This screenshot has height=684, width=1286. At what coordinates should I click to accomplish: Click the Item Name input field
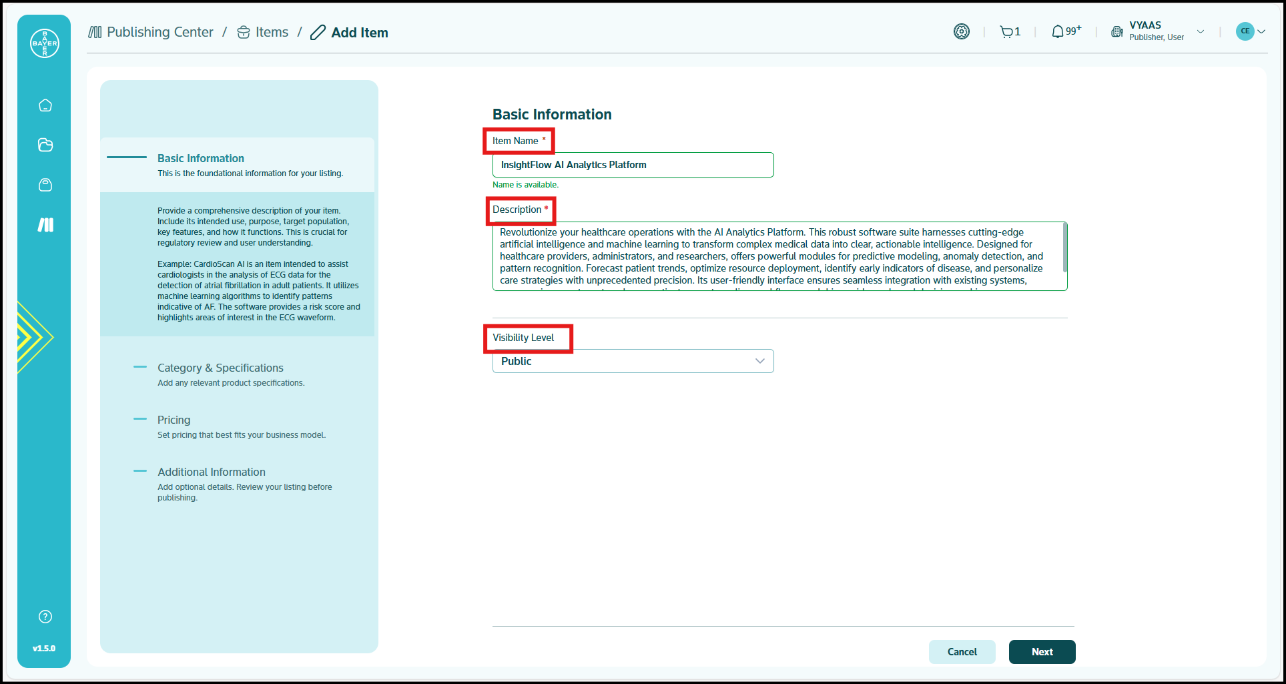tap(633, 165)
